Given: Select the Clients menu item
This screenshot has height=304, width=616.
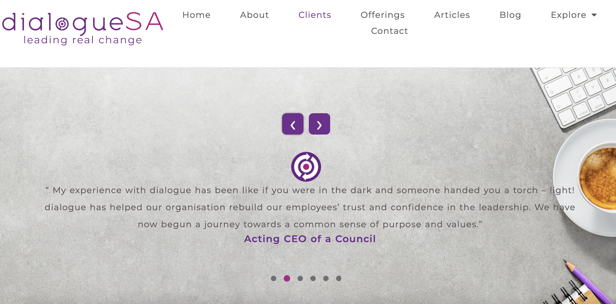Looking at the screenshot, I should 315,15.
